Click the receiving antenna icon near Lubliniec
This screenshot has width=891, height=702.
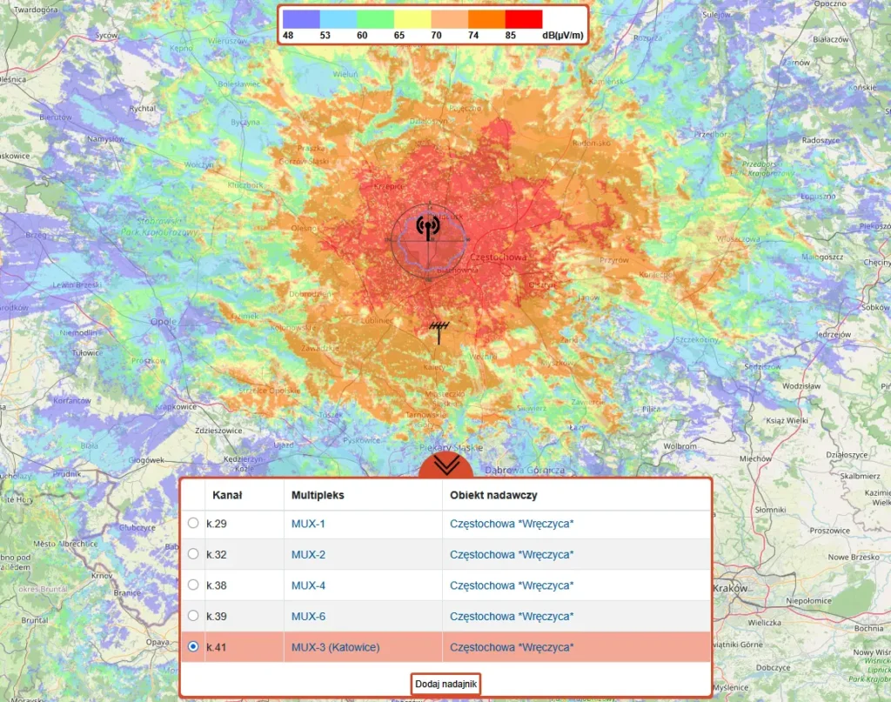(439, 331)
